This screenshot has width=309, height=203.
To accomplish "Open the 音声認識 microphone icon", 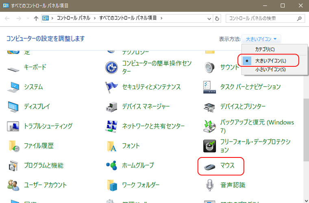I will click(x=210, y=185).
